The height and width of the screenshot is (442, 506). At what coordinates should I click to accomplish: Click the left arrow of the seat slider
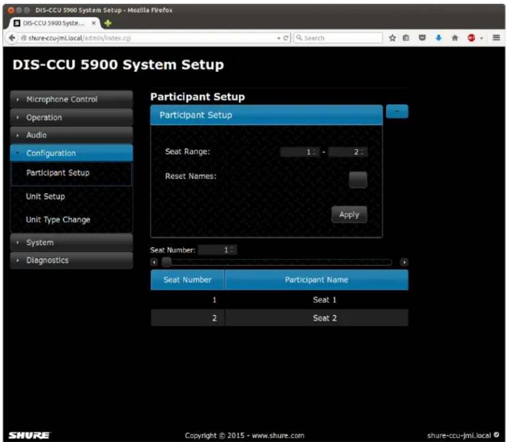(154, 262)
